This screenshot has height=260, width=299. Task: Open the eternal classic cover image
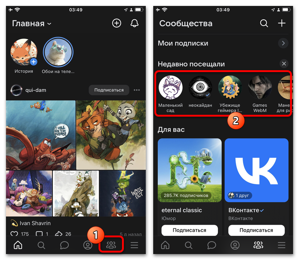click(x=190, y=170)
